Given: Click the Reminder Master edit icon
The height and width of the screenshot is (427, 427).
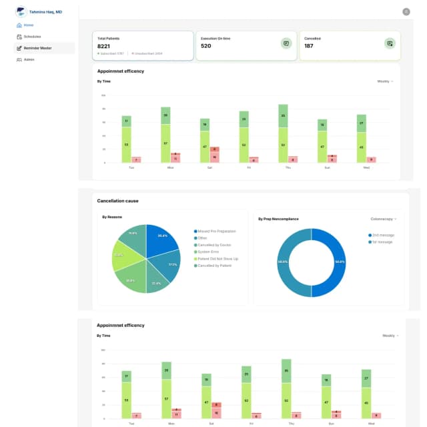Looking at the screenshot, I should [19, 48].
